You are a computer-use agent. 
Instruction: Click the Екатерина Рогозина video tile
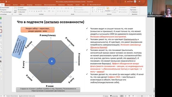tap(160, 9)
